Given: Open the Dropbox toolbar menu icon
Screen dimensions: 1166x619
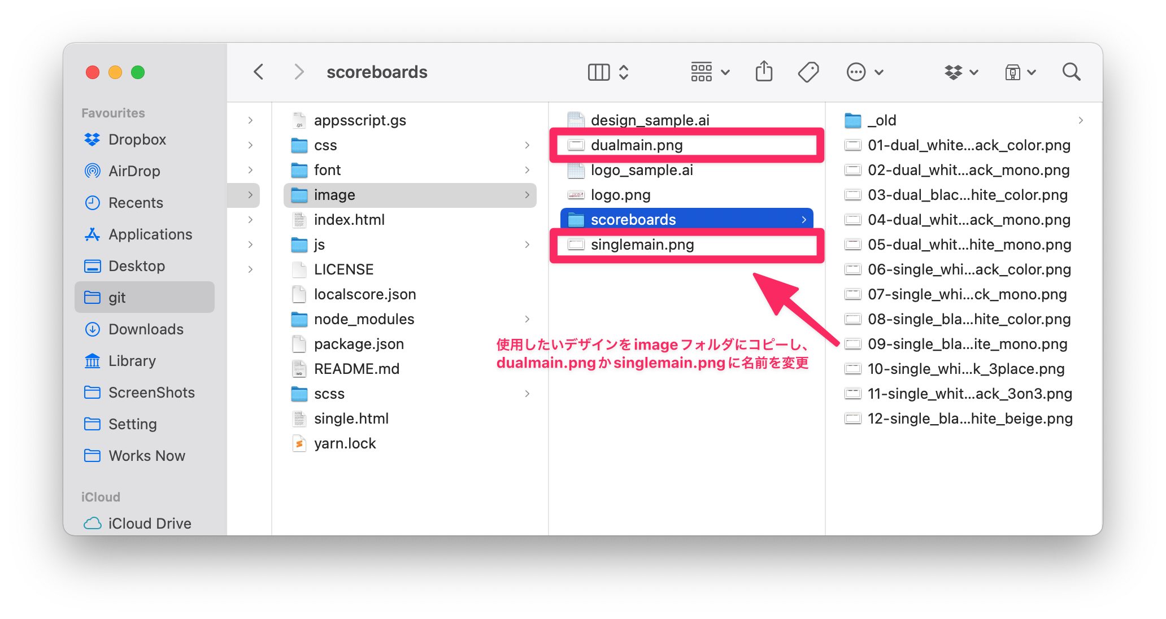Looking at the screenshot, I should tap(960, 72).
